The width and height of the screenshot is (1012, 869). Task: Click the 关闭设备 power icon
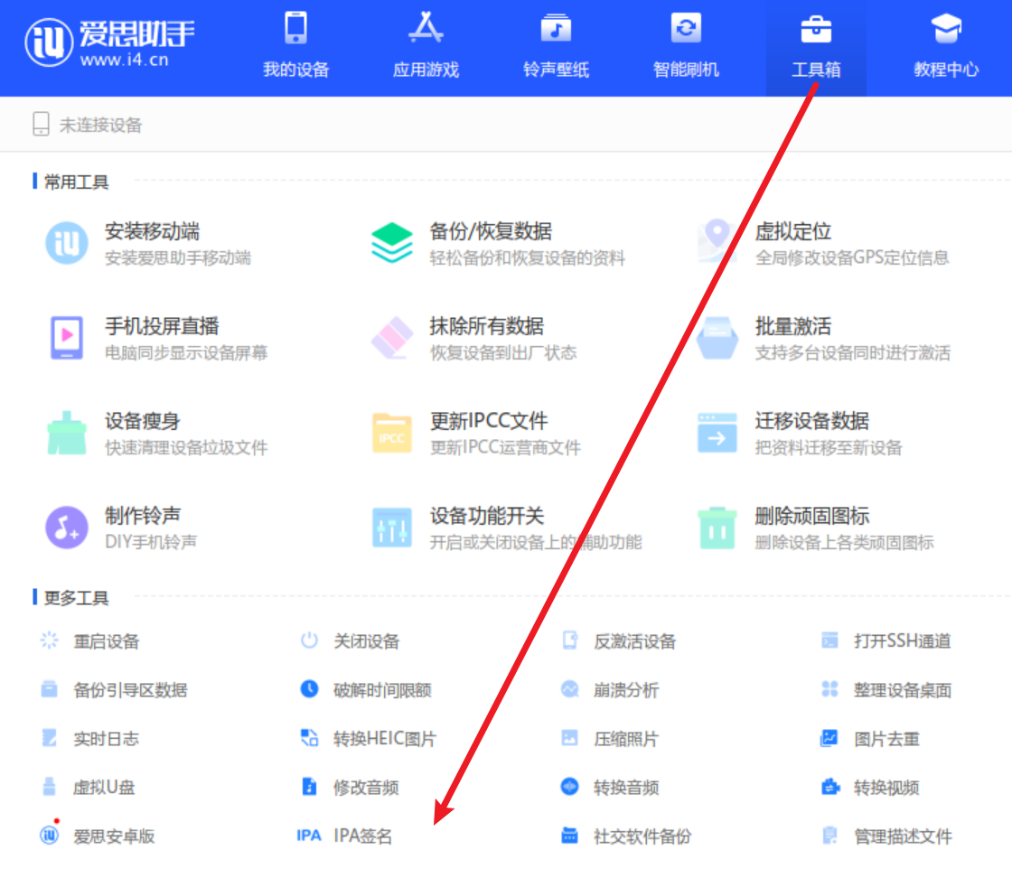click(x=309, y=640)
